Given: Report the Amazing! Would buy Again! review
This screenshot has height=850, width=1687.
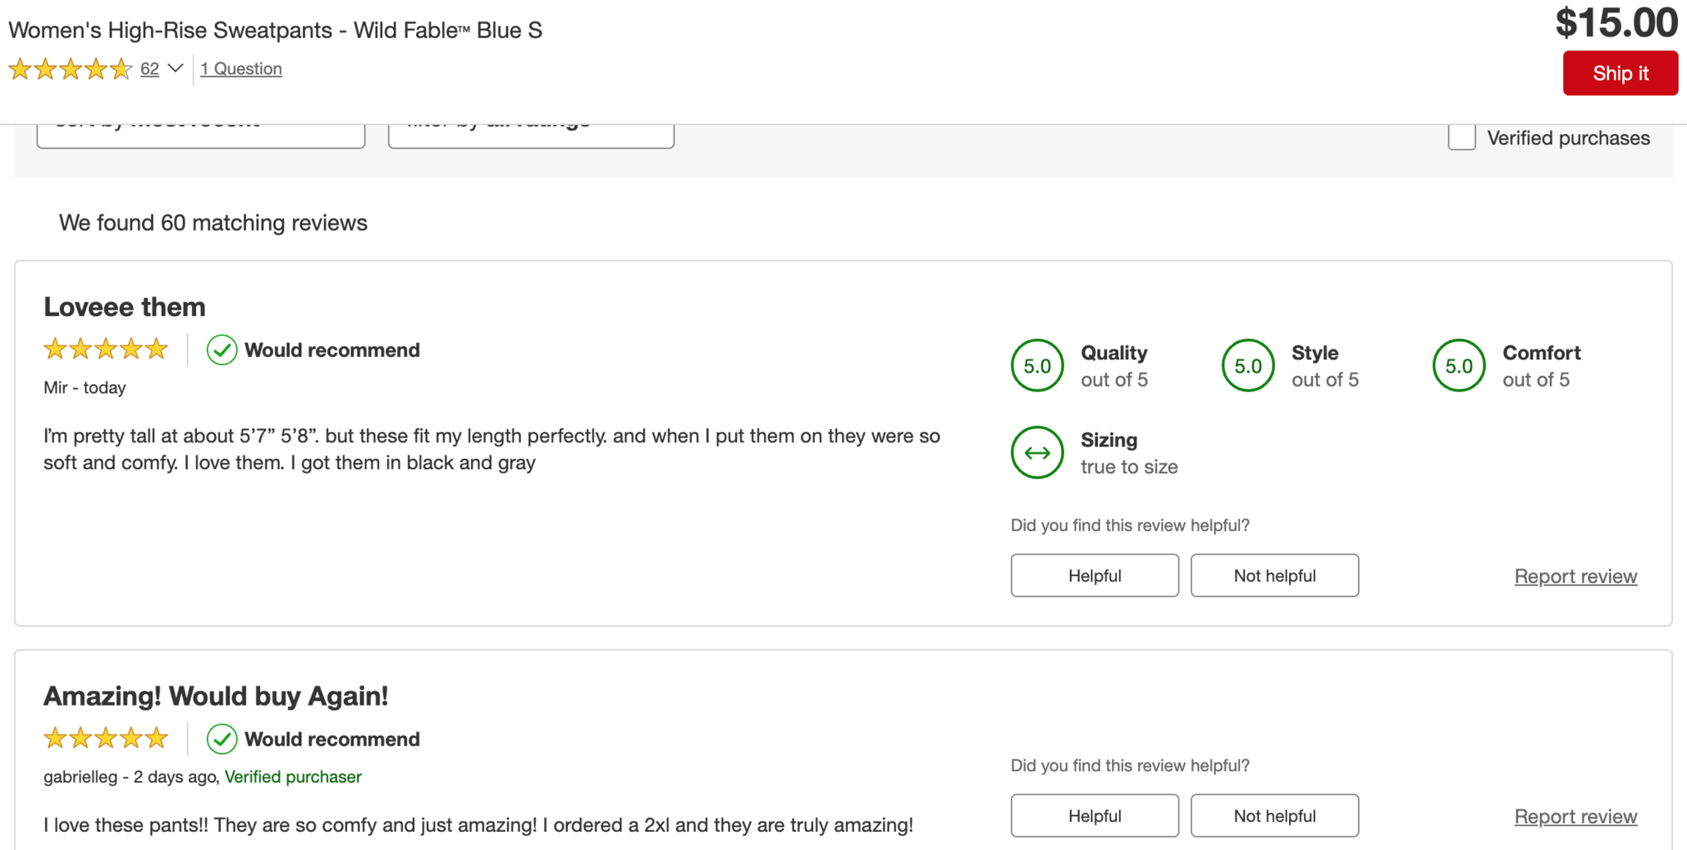Looking at the screenshot, I should point(1575,816).
